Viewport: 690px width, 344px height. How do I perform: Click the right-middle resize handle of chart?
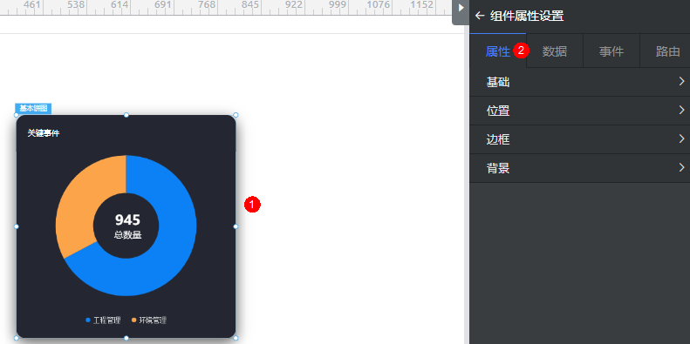pyautogui.click(x=236, y=226)
